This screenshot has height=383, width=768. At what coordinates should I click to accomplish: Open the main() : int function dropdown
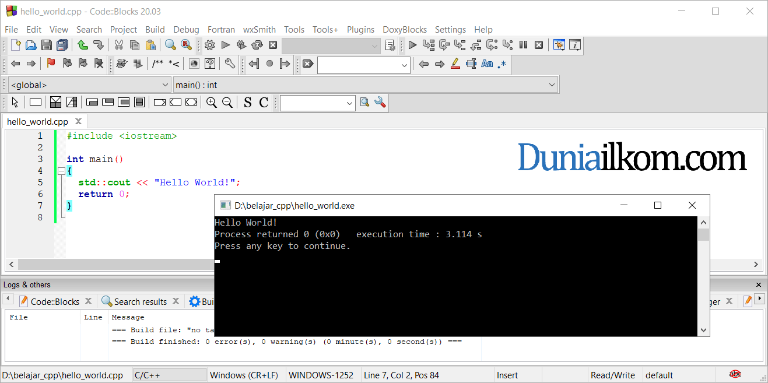[x=552, y=85]
